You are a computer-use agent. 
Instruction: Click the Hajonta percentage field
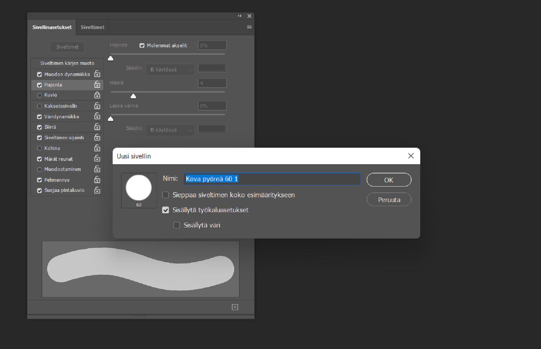click(212, 45)
